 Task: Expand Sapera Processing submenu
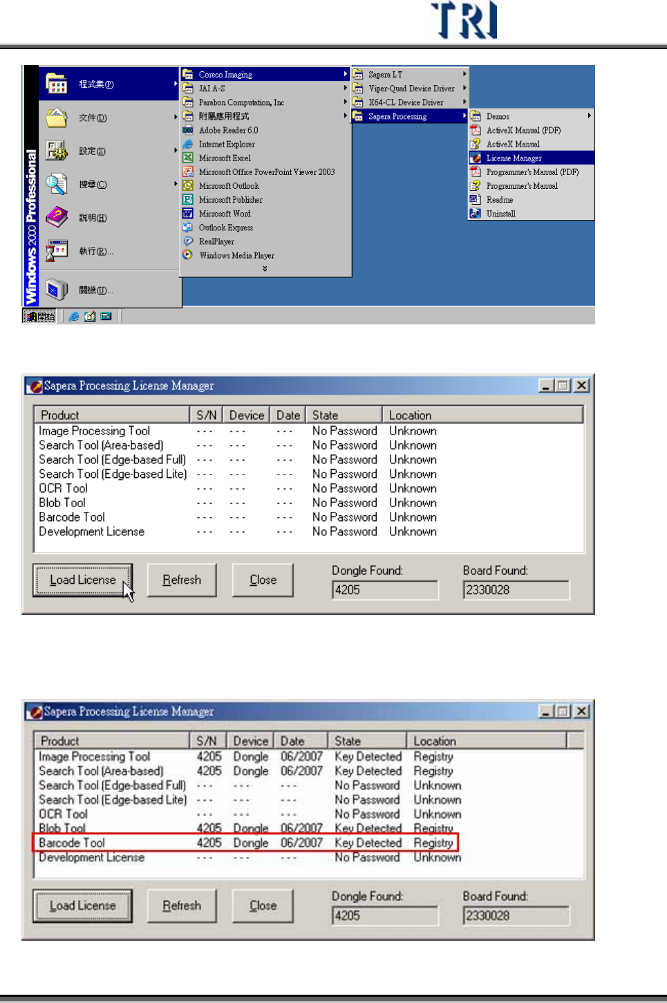pyautogui.click(x=410, y=116)
